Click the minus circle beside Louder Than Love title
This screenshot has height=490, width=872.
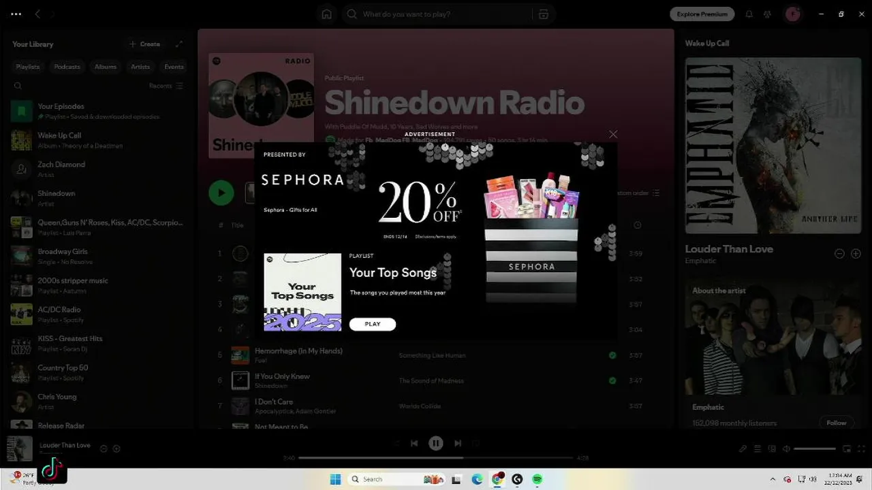(839, 253)
